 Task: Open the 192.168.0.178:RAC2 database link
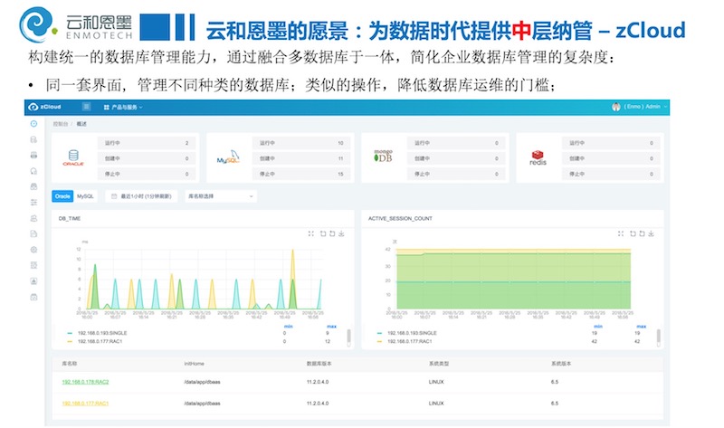(x=85, y=382)
